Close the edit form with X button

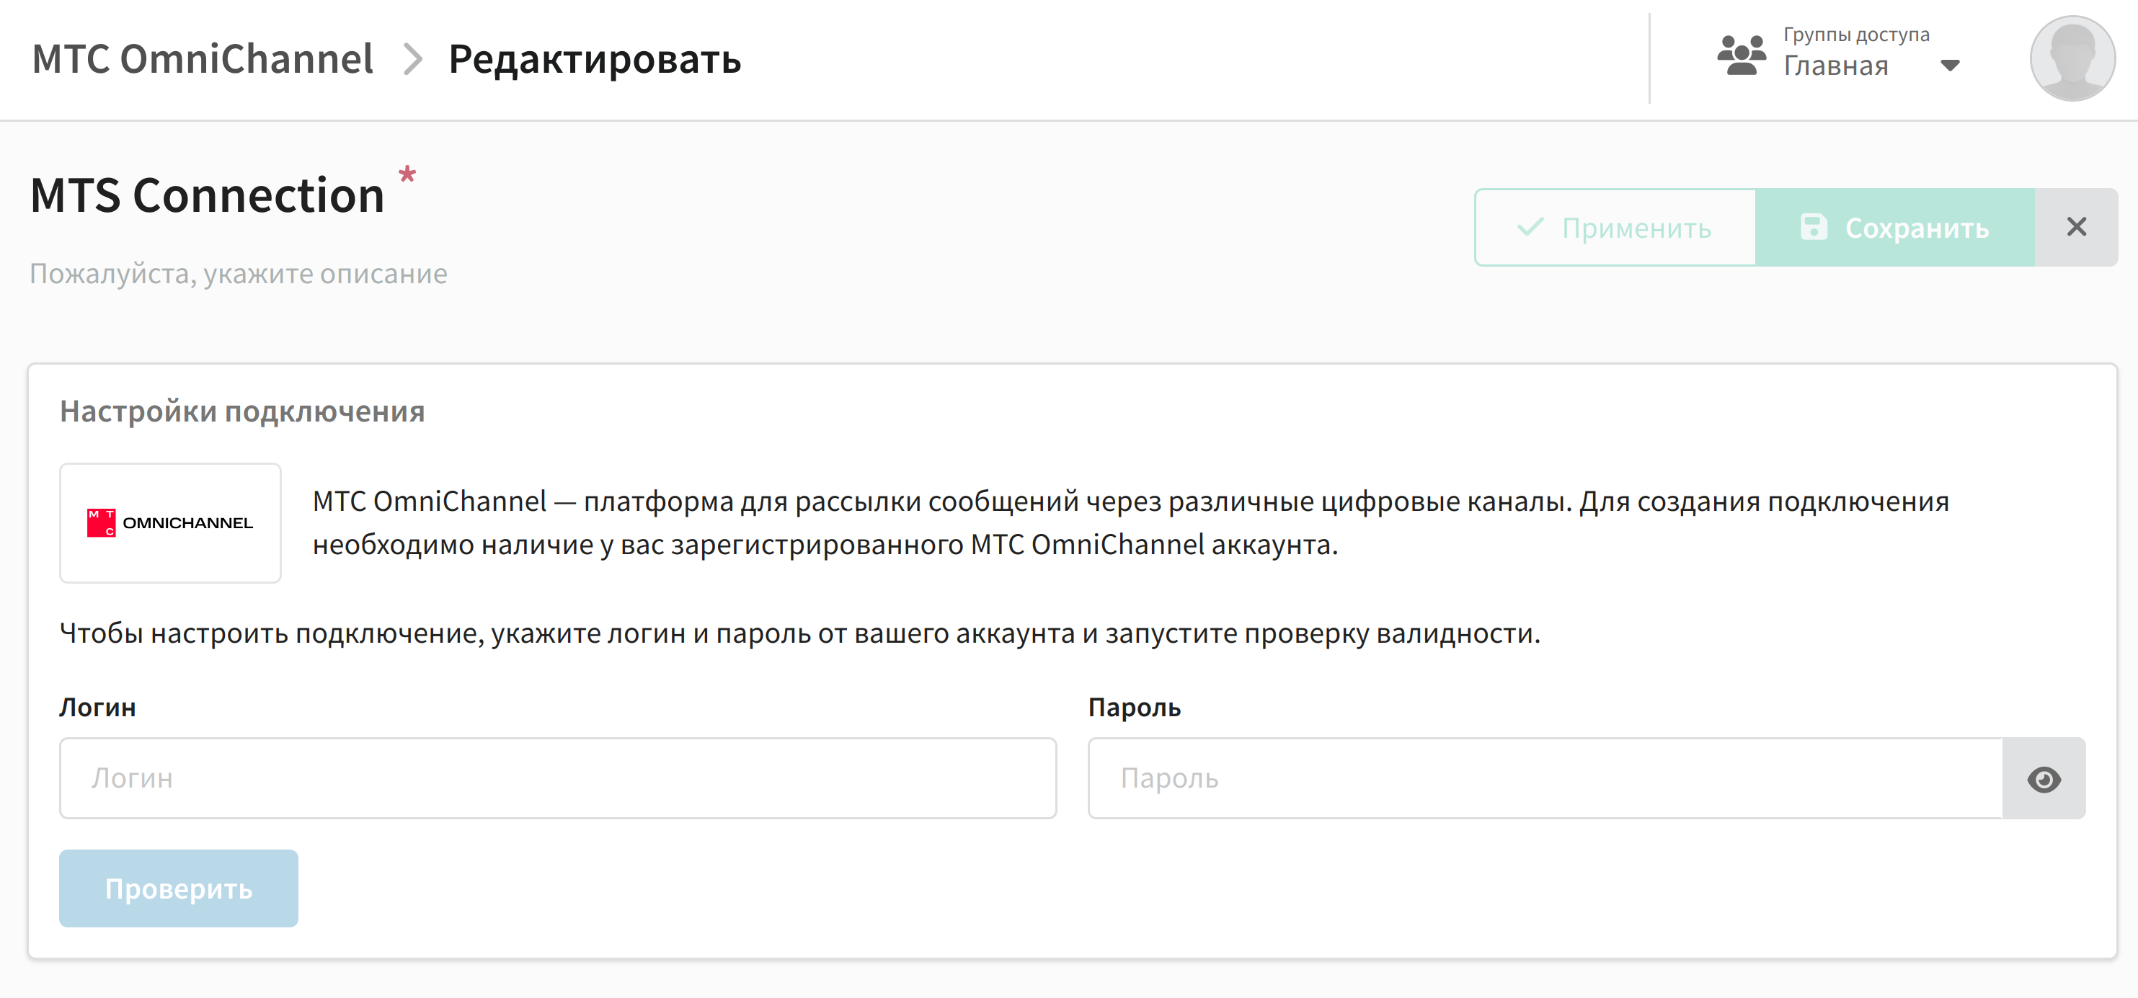point(2076,227)
